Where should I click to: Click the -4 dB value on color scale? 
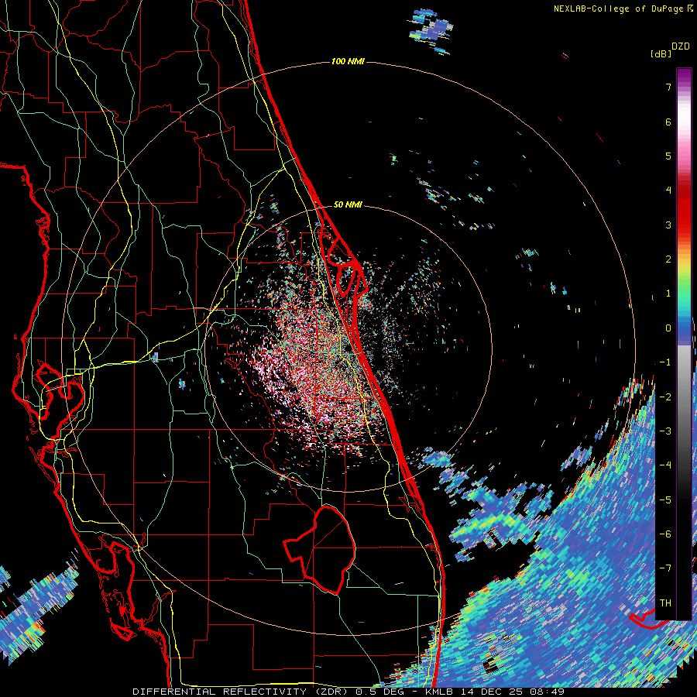tap(665, 465)
